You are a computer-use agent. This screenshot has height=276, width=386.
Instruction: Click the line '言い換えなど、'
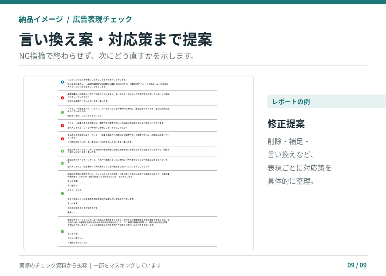point(291,155)
